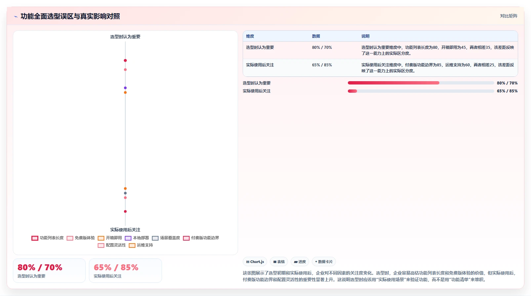Click the orange point just below the purple point
531x296 pixels.
click(125, 92)
